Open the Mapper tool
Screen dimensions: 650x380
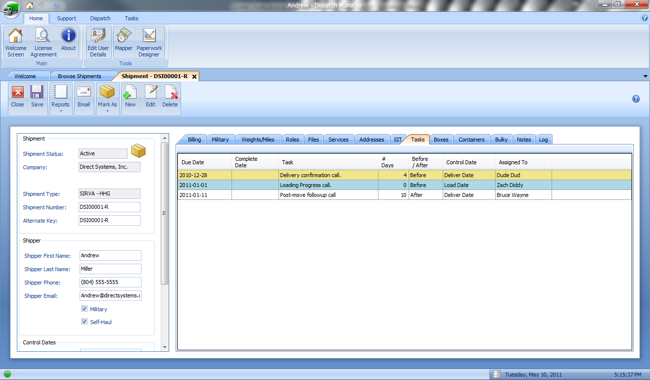coord(124,42)
